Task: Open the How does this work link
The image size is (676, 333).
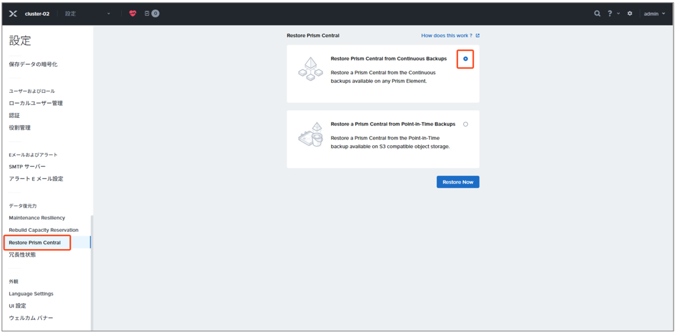Action: pos(447,35)
